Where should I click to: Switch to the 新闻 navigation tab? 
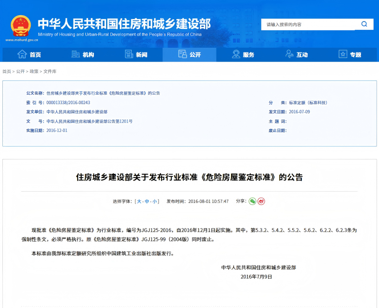136,54
